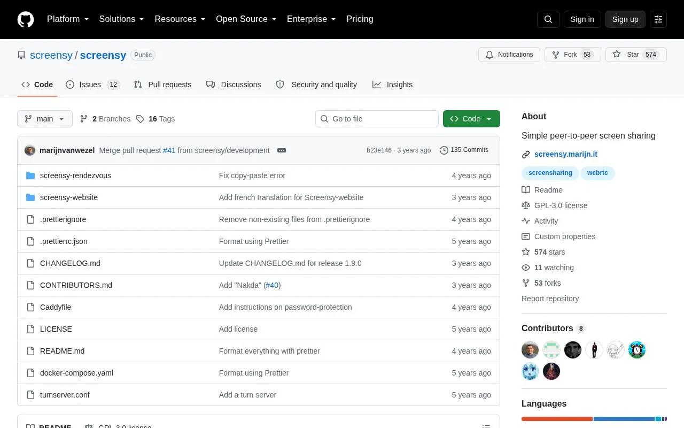This screenshot has height=428, width=684.
Task: View the 16 Tags page
Action: pyautogui.click(x=156, y=119)
